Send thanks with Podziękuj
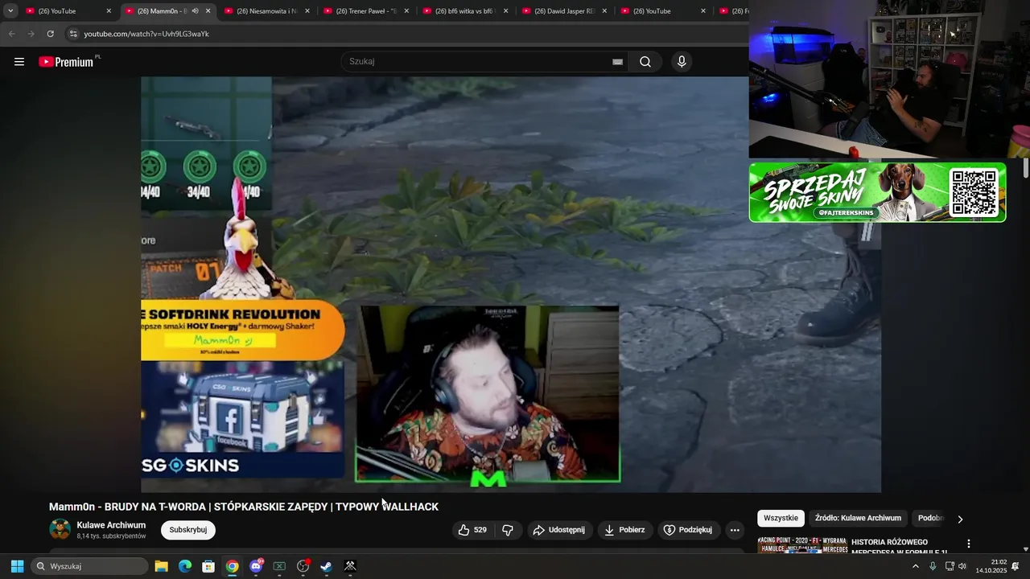This screenshot has height=579, width=1030. tap(689, 530)
